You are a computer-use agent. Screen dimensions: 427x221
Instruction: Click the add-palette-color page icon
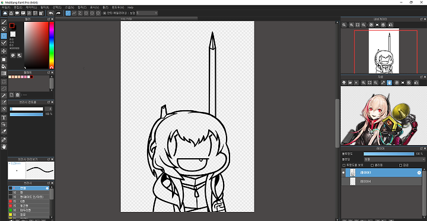click(11, 95)
